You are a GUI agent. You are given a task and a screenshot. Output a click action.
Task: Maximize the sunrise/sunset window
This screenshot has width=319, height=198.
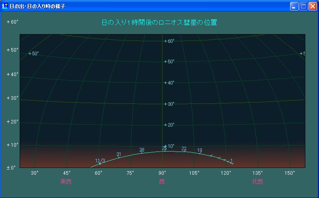pyautogui.click(x=303, y=6)
